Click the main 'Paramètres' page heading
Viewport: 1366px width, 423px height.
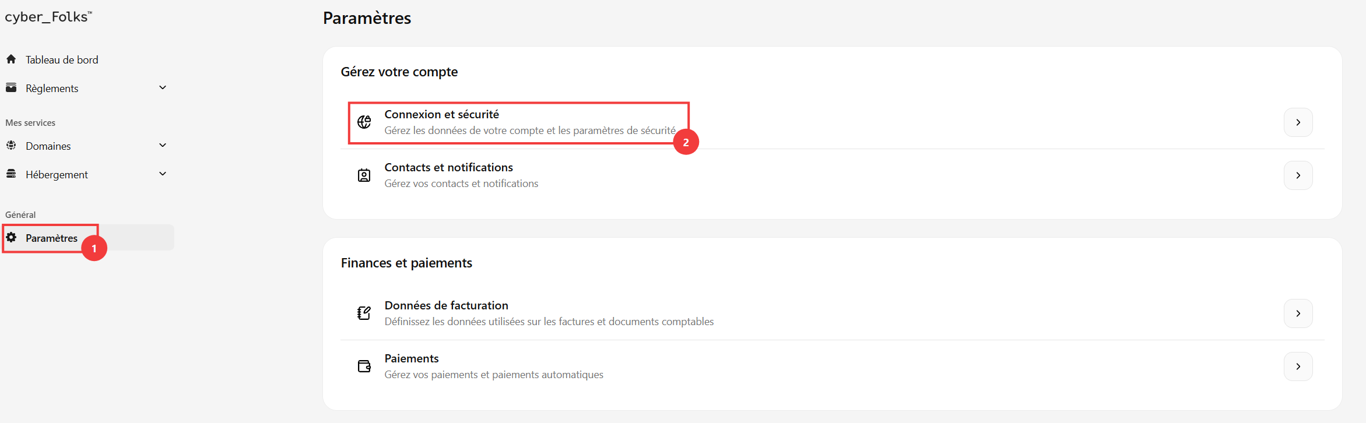(x=367, y=18)
